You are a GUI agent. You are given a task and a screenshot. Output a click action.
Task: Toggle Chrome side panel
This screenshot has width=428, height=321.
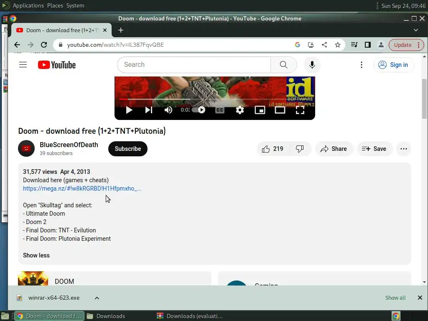[x=368, y=45]
